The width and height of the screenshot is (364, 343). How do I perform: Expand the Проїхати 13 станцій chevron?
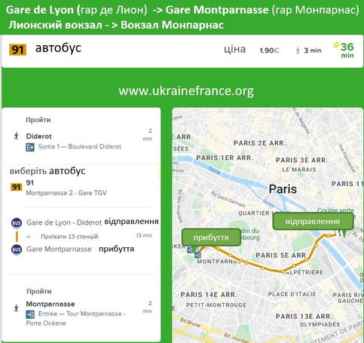pos(29,237)
